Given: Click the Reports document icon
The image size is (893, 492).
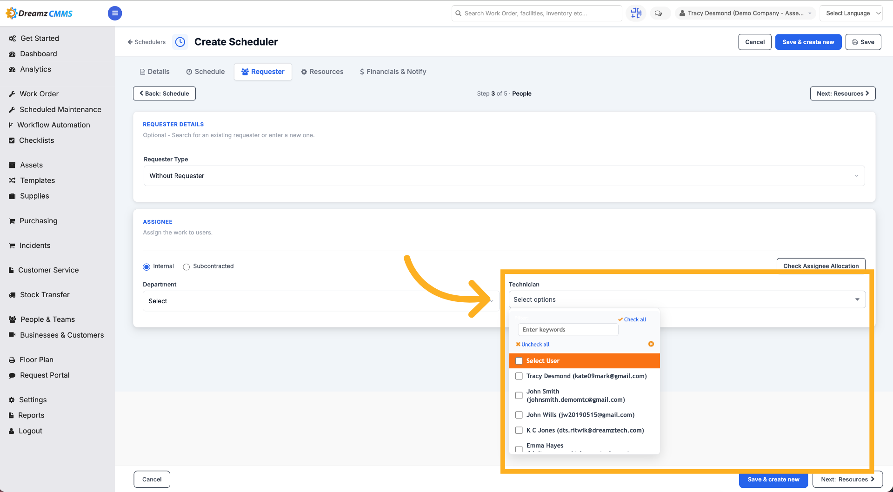Looking at the screenshot, I should tap(11, 415).
